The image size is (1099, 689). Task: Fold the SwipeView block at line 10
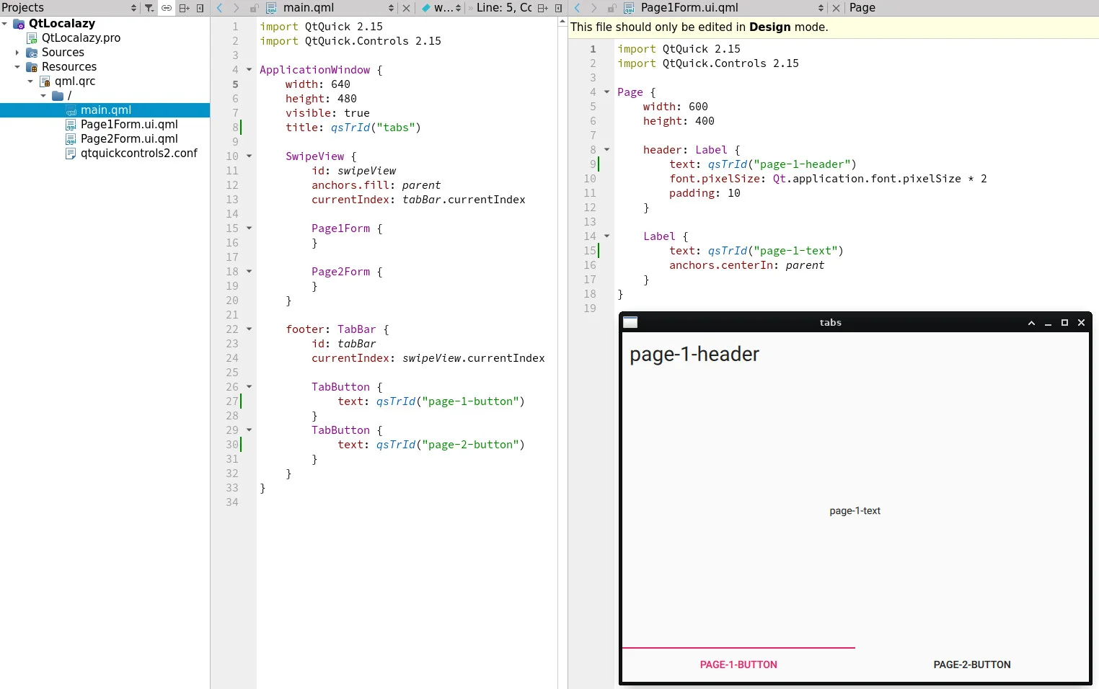(250, 156)
